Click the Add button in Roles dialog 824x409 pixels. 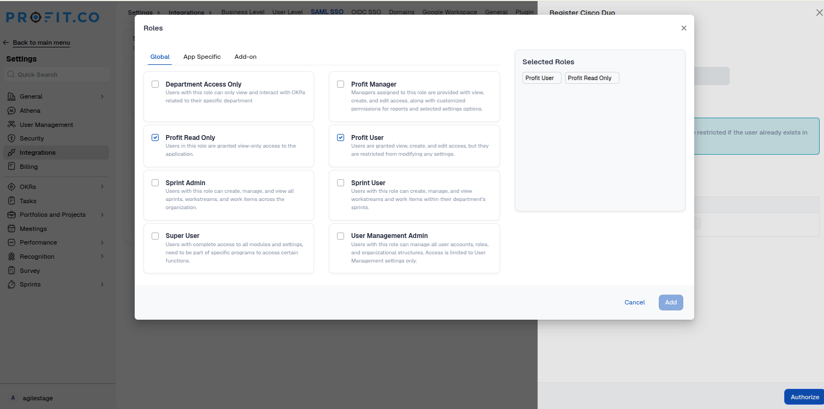coord(671,302)
